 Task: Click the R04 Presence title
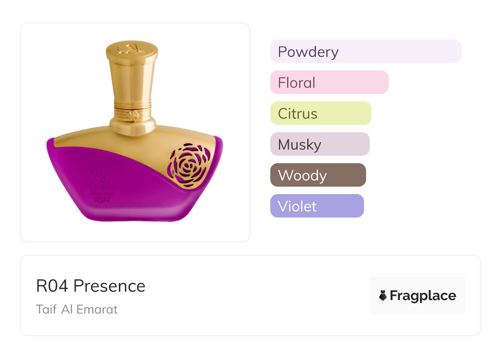(x=90, y=286)
